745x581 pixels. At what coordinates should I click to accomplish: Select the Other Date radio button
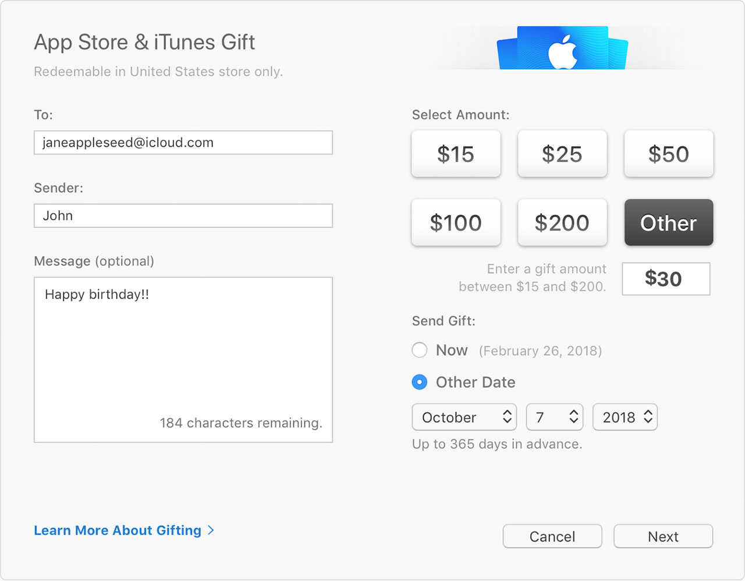(x=420, y=382)
